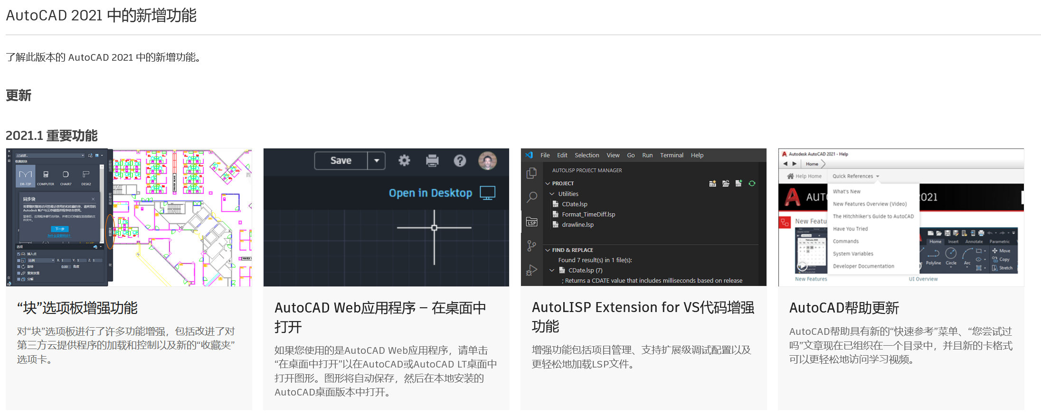Open the Go menu in VS Code
The image size is (1041, 414).
point(631,155)
